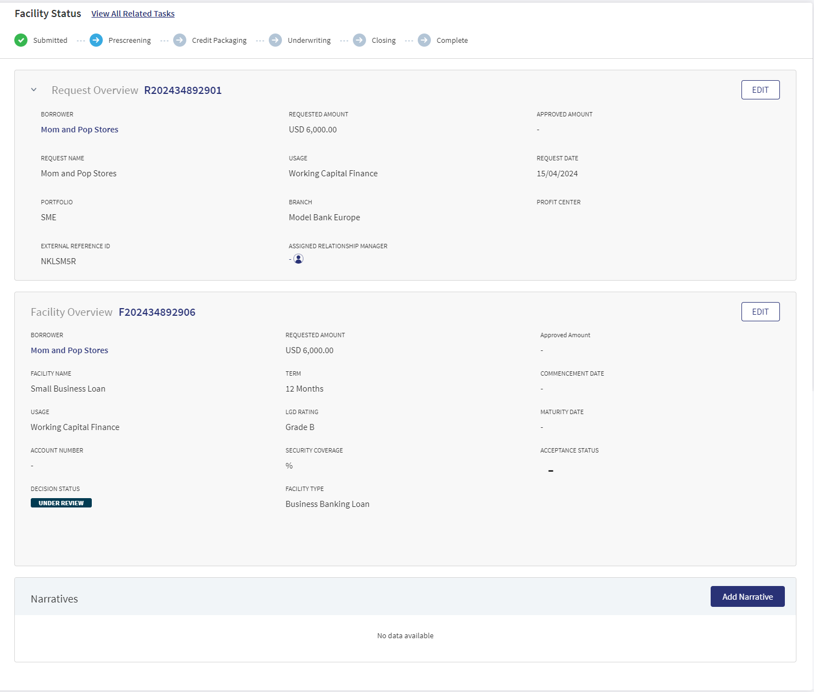Open View All Related Tasks link
Image resolution: width=814 pixels, height=692 pixels.
(x=133, y=14)
